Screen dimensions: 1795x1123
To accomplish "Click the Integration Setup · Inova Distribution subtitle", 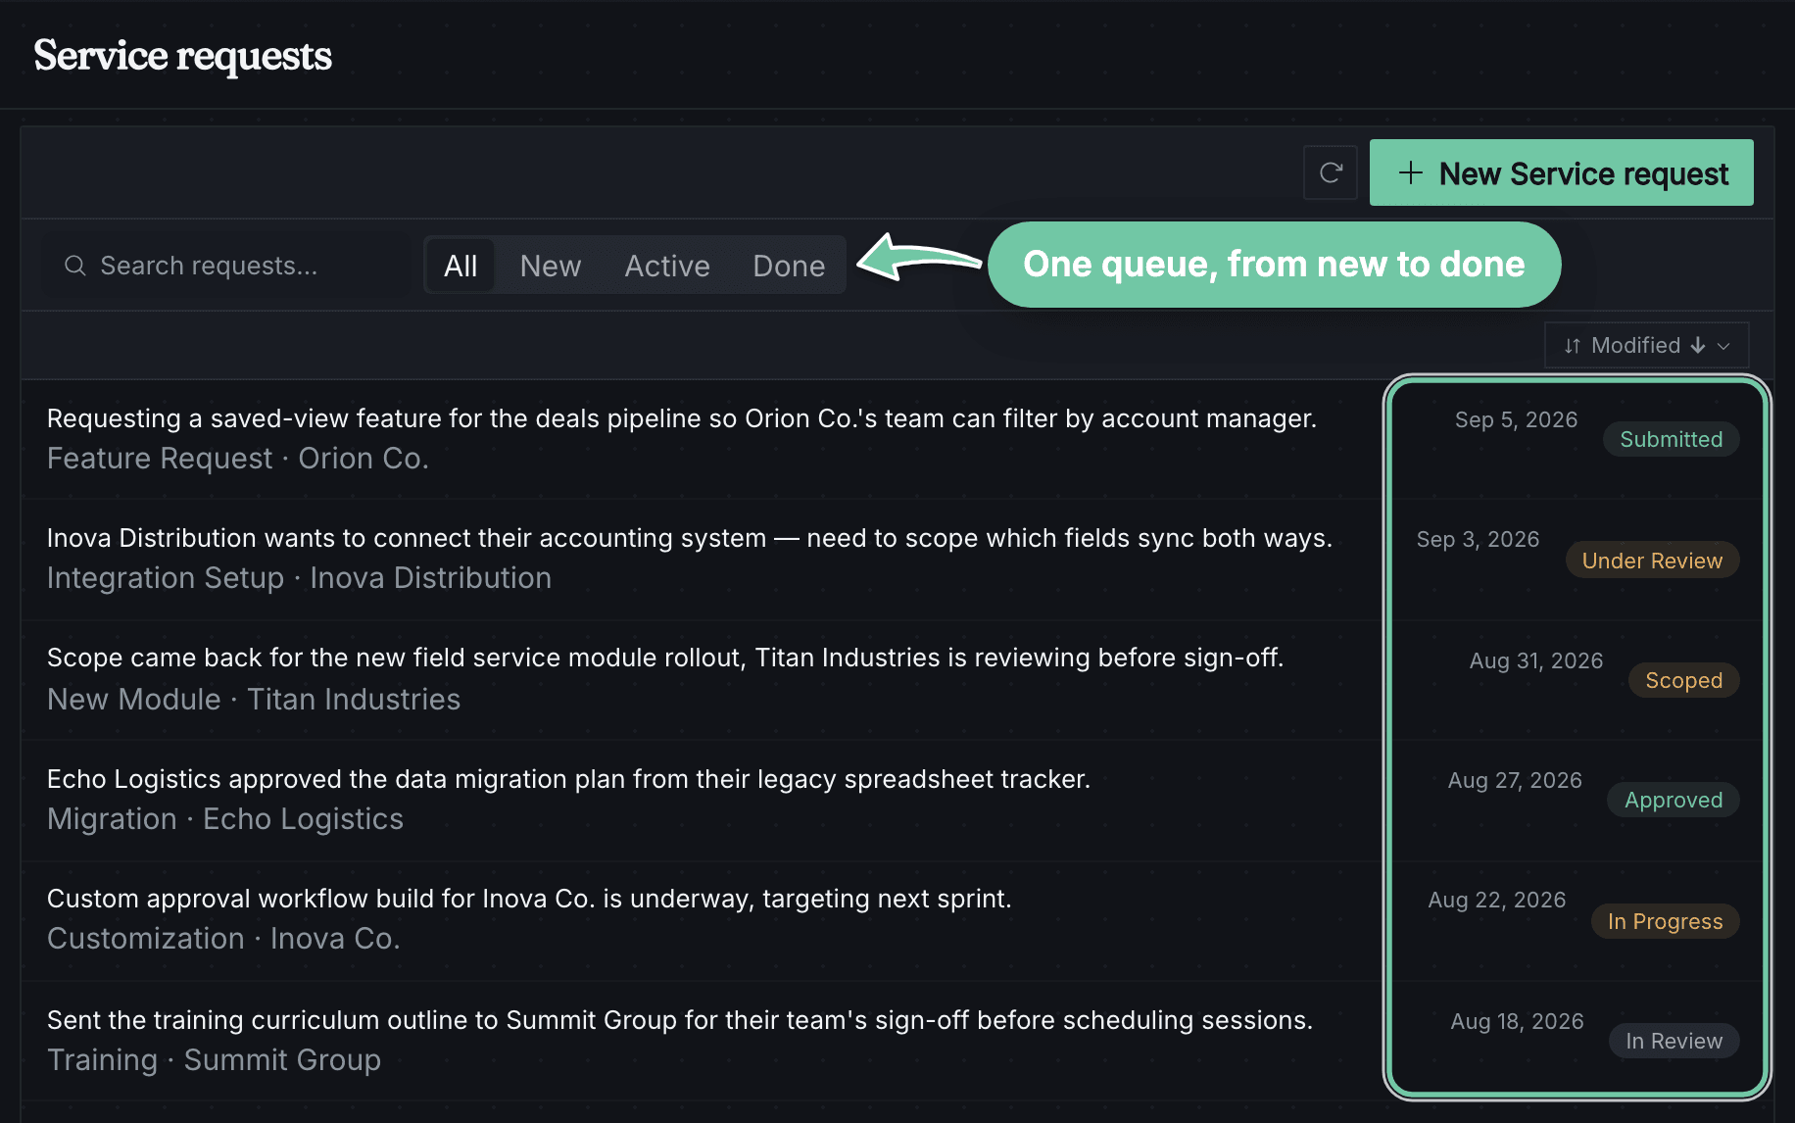I will [299, 578].
